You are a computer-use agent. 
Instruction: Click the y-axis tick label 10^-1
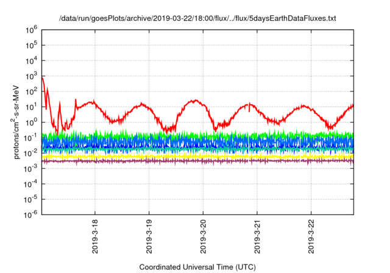click(30, 138)
